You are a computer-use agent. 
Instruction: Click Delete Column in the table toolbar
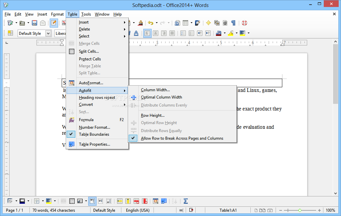[x=145, y=201]
